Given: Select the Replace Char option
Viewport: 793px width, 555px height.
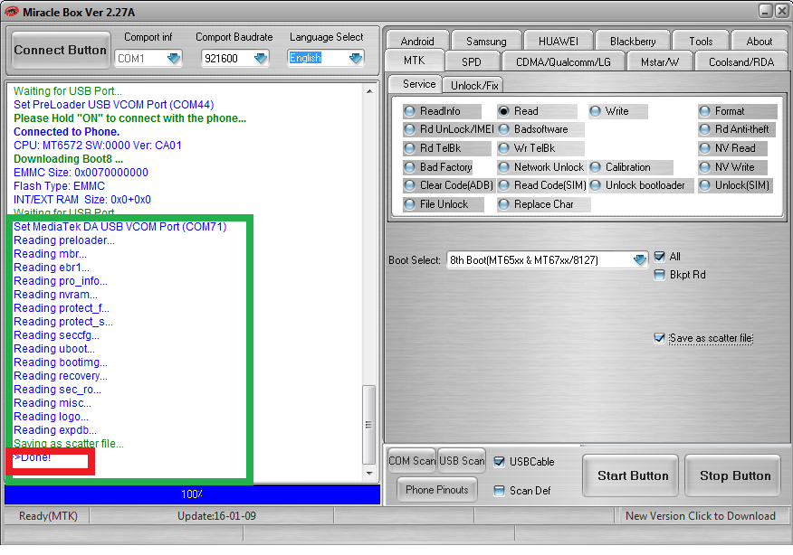Looking at the screenshot, I should point(544,204).
